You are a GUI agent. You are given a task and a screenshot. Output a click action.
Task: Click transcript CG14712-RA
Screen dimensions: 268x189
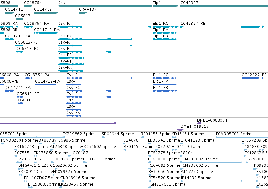point(47,30)
